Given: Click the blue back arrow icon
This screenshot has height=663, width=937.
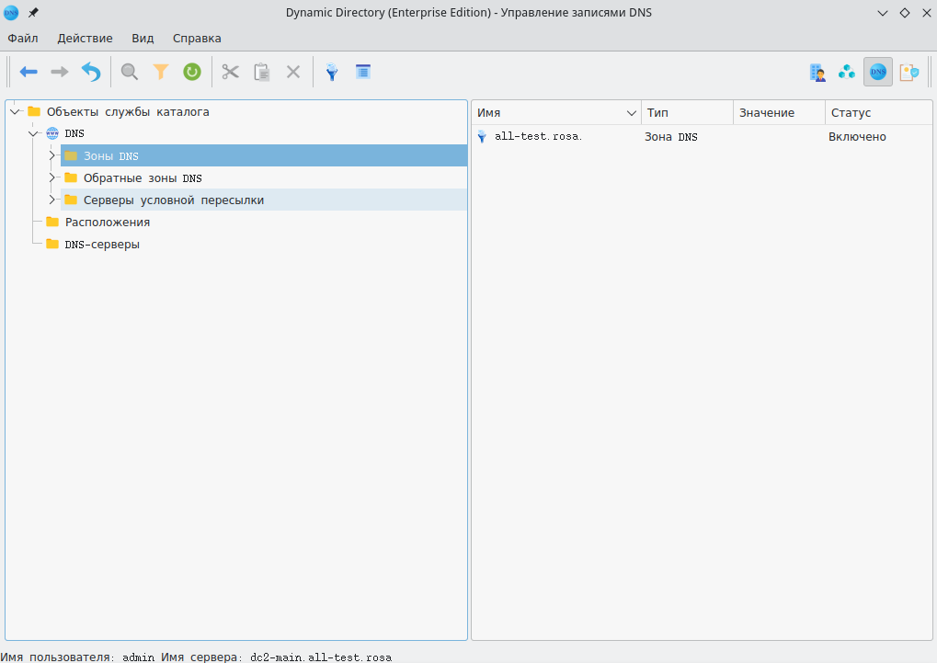Looking at the screenshot, I should [x=29, y=72].
